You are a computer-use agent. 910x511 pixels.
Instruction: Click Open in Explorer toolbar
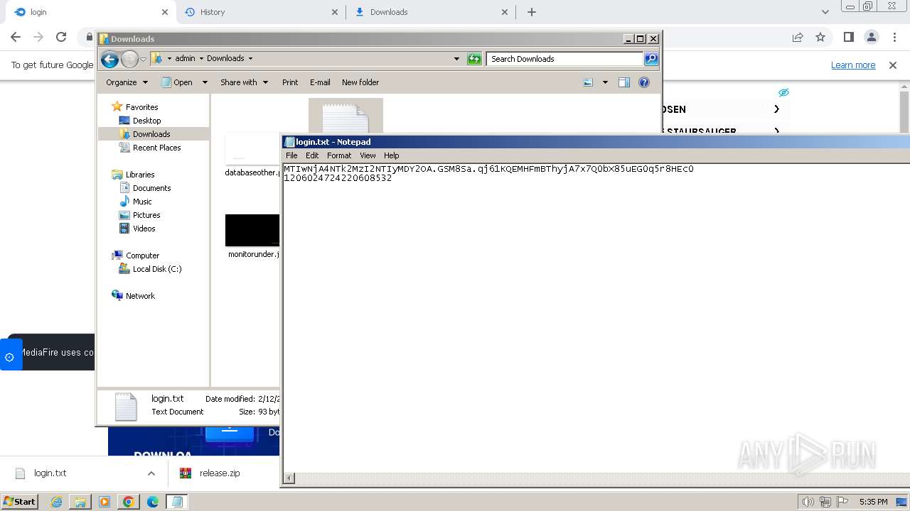pos(177,82)
